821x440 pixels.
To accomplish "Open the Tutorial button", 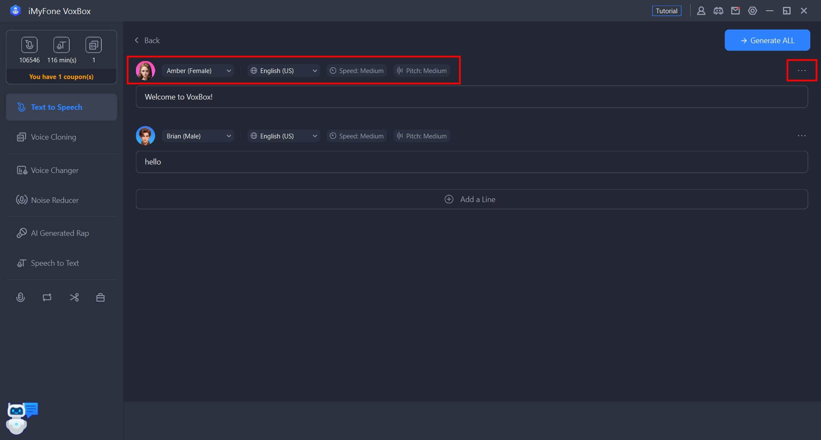I will (667, 11).
